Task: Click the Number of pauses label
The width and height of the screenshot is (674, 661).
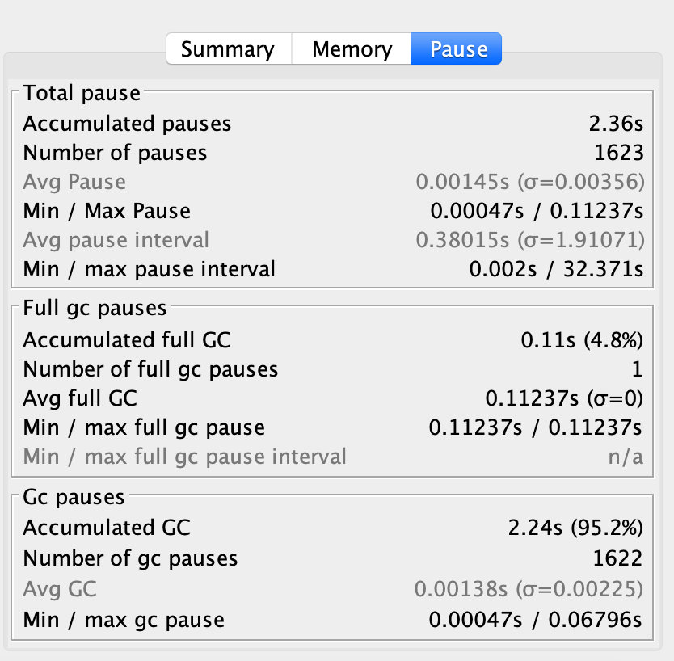Action: (x=115, y=153)
